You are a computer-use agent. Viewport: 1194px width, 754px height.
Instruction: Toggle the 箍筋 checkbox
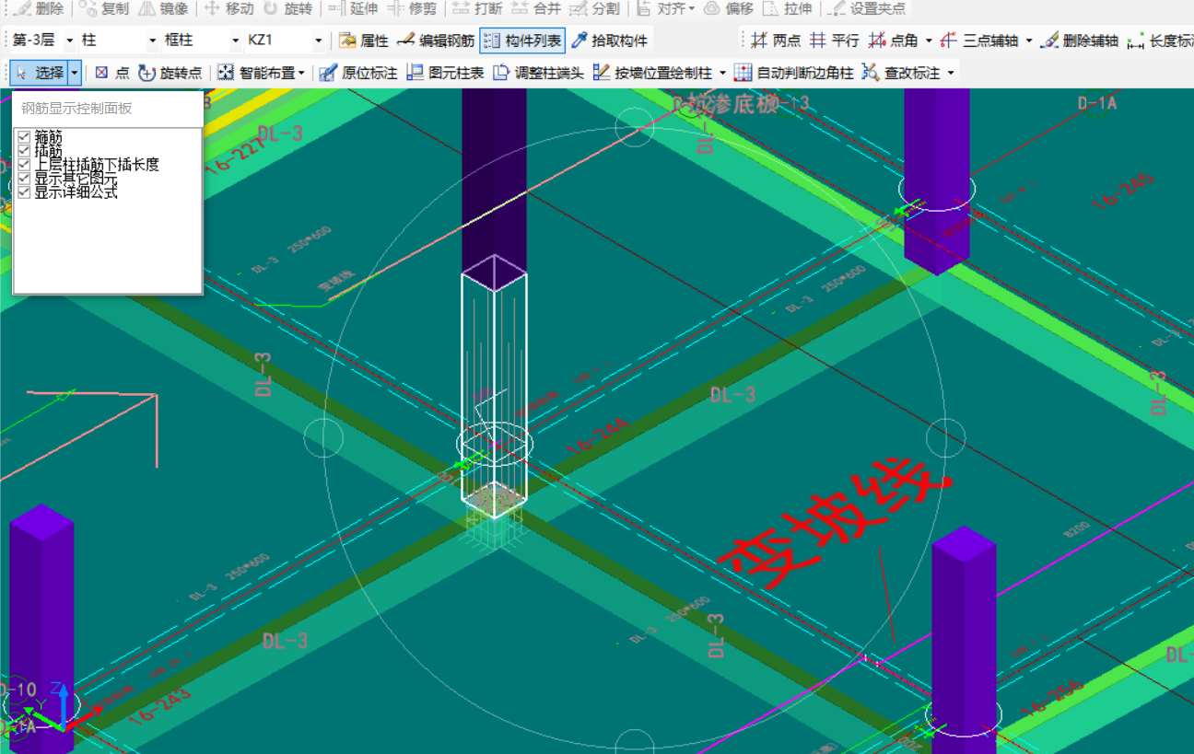click(24, 137)
